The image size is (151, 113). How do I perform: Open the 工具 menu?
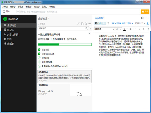point(44,7)
